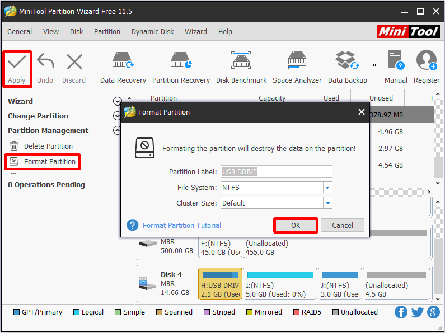The height and width of the screenshot is (333, 445).
Task: Click the Logical legend swatch
Action: coord(76,312)
